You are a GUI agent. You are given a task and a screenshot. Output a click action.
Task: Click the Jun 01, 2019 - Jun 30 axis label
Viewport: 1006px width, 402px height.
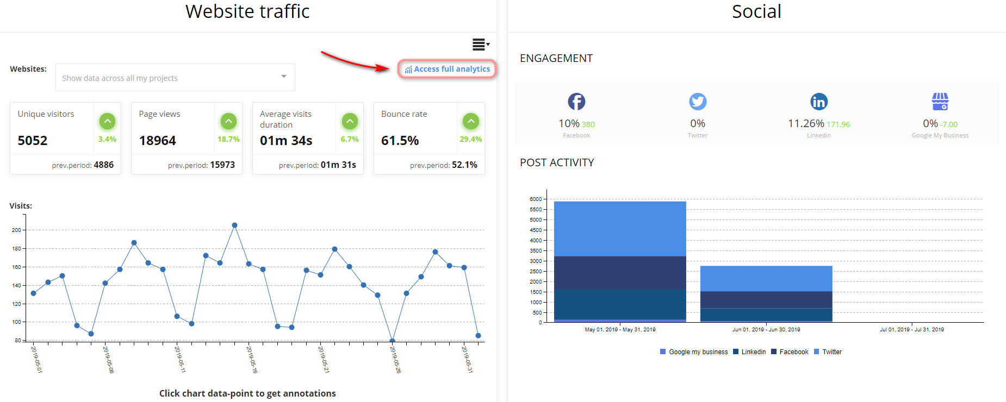tap(766, 329)
